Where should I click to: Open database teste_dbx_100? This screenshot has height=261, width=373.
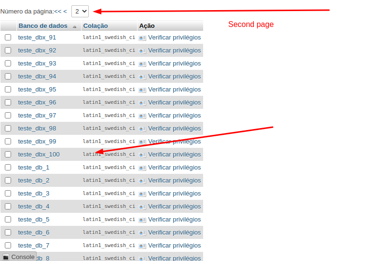point(39,155)
